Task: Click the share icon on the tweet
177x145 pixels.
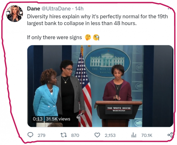Action: click(170, 135)
